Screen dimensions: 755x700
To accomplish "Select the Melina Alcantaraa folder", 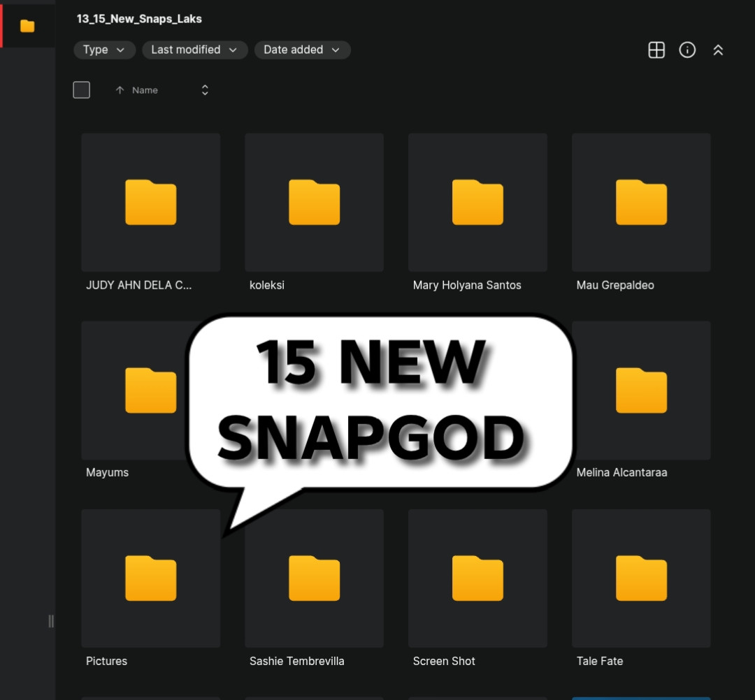I will [x=641, y=400].
